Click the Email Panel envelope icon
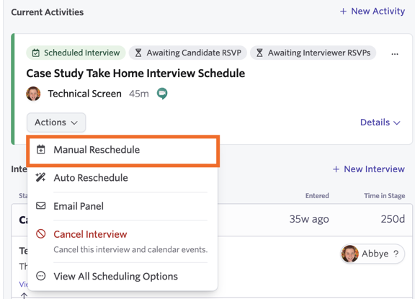Screen dimensions: 415x299 pyautogui.click(x=41, y=206)
